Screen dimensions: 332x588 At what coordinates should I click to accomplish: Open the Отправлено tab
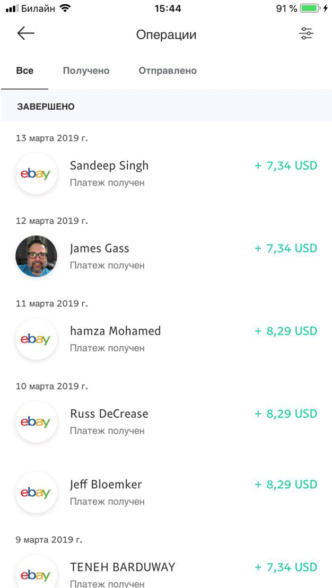pos(168,71)
